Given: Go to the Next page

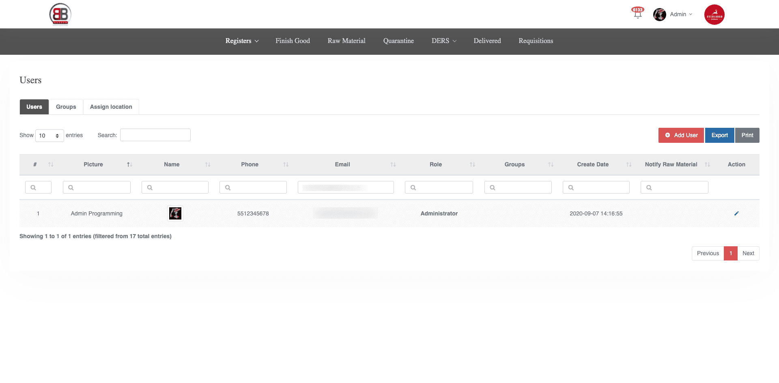Looking at the screenshot, I should point(748,253).
